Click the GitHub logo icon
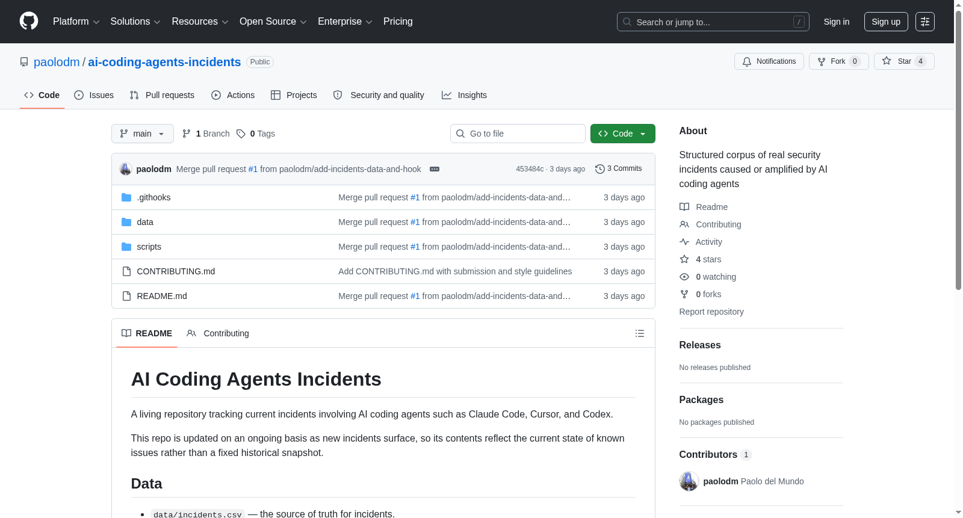The image size is (963, 518). pyautogui.click(x=29, y=21)
